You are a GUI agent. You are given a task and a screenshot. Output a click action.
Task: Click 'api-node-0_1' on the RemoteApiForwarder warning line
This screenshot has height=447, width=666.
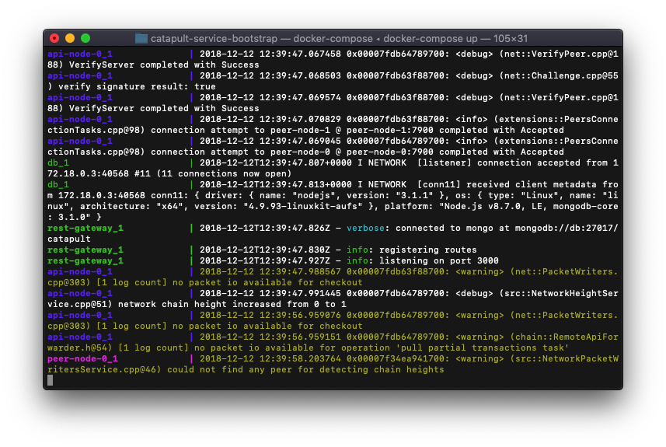click(80, 337)
